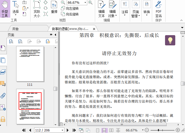Collapse the ribbon with the up chevron
The image size is (185, 133).
coord(182,20)
